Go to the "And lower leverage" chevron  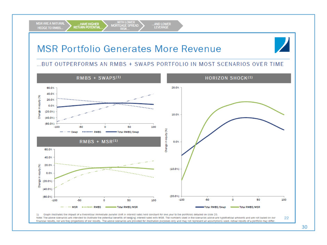162,26
